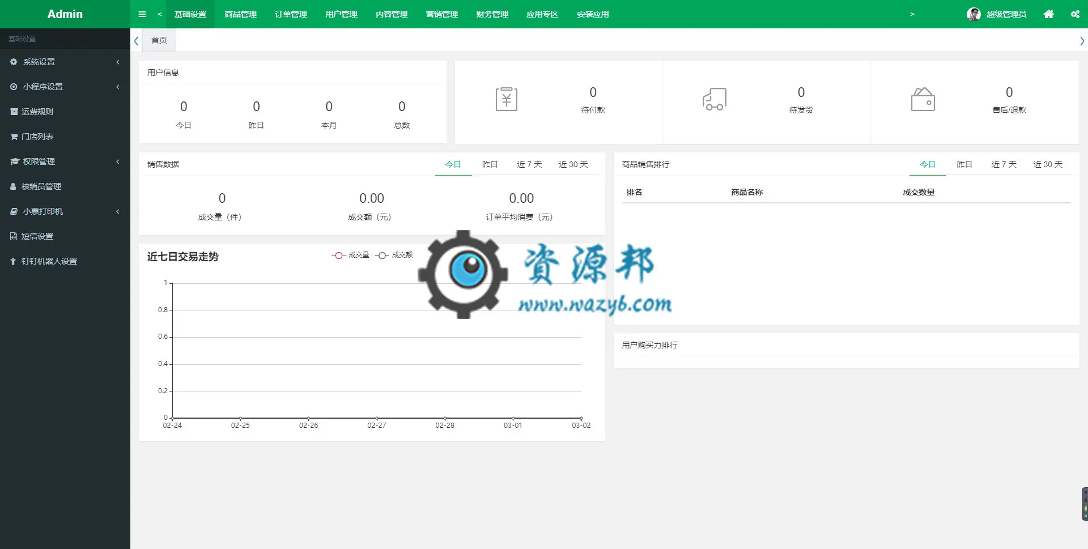Open 财务管理 top menu
1088x549 pixels.
(492, 14)
